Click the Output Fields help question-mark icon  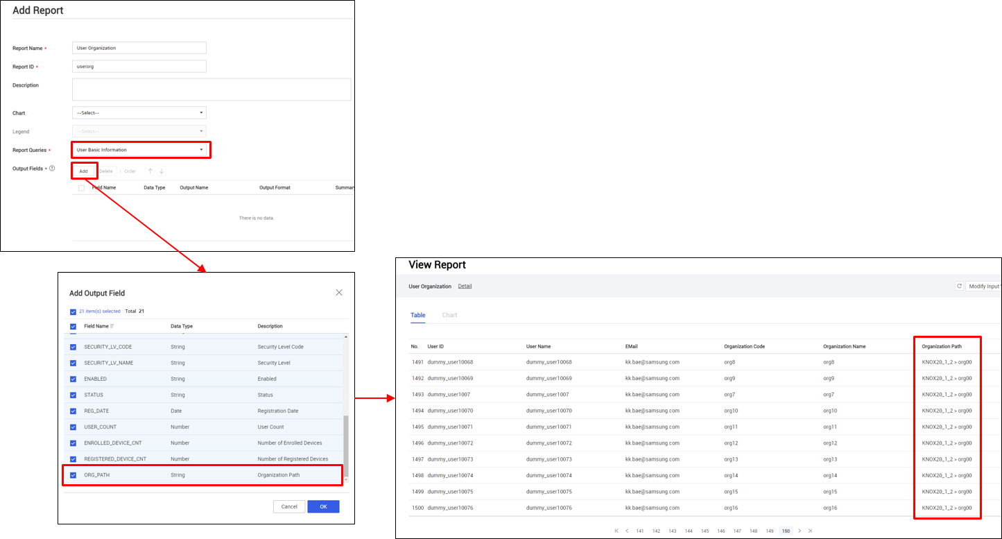(x=52, y=169)
